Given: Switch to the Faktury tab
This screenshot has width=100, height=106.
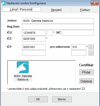Looking at the screenshot, I should [85, 10].
